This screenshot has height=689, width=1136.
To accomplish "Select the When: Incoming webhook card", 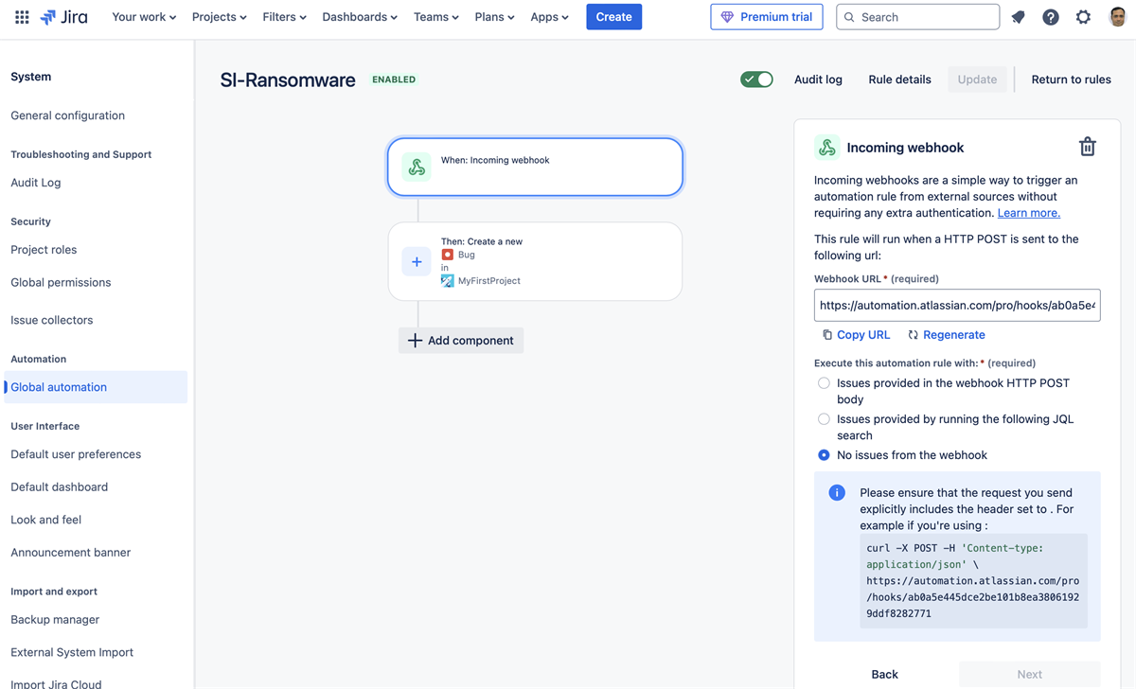I will (x=535, y=167).
